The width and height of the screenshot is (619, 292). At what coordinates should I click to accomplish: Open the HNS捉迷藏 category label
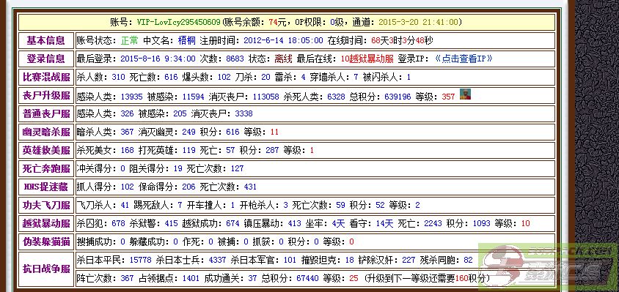45,187
